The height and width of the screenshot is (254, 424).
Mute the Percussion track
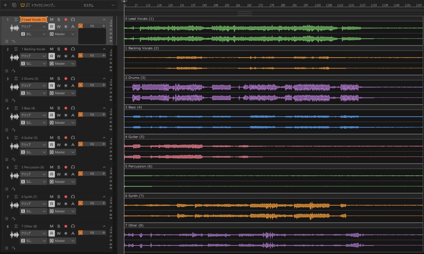[x=52, y=167]
